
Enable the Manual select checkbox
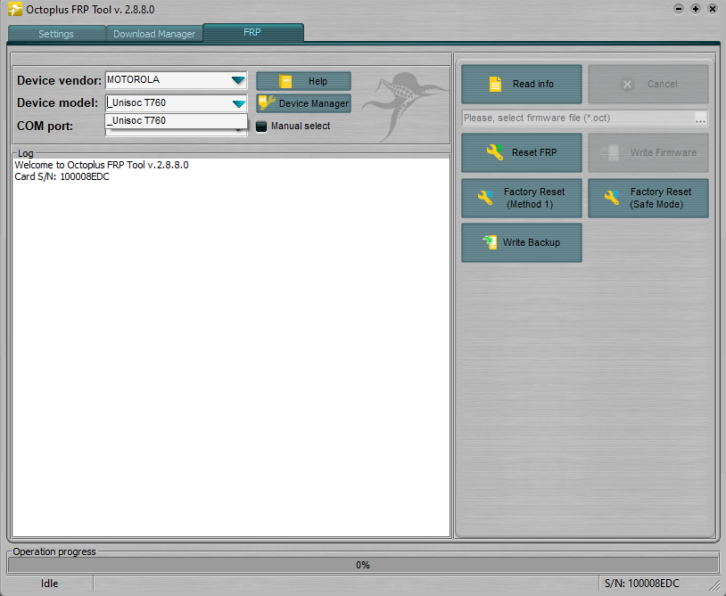coord(261,127)
